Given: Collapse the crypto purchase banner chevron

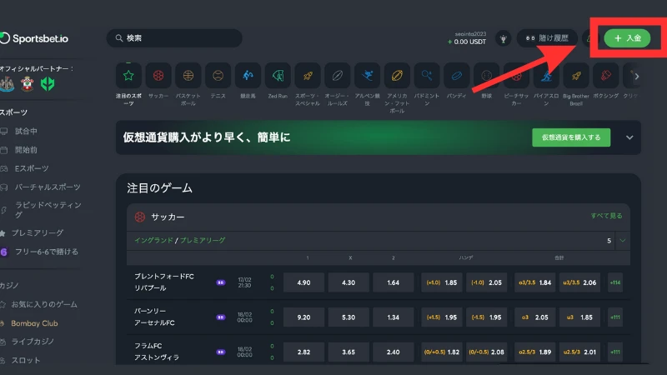Looking at the screenshot, I should click(x=629, y=137).
